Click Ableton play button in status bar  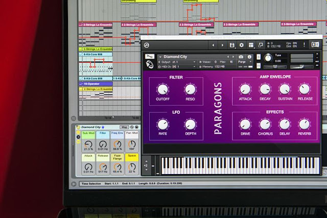coord(74,184)
